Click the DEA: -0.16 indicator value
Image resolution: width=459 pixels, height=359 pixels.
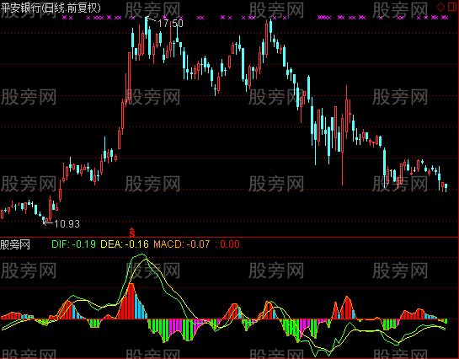click(x=125, y=244)
